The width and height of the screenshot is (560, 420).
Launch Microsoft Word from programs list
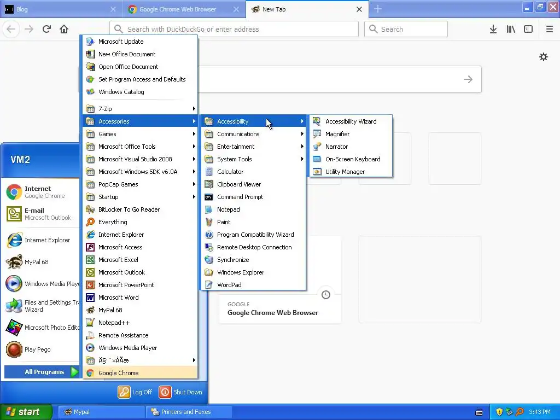tap(140, 297)
